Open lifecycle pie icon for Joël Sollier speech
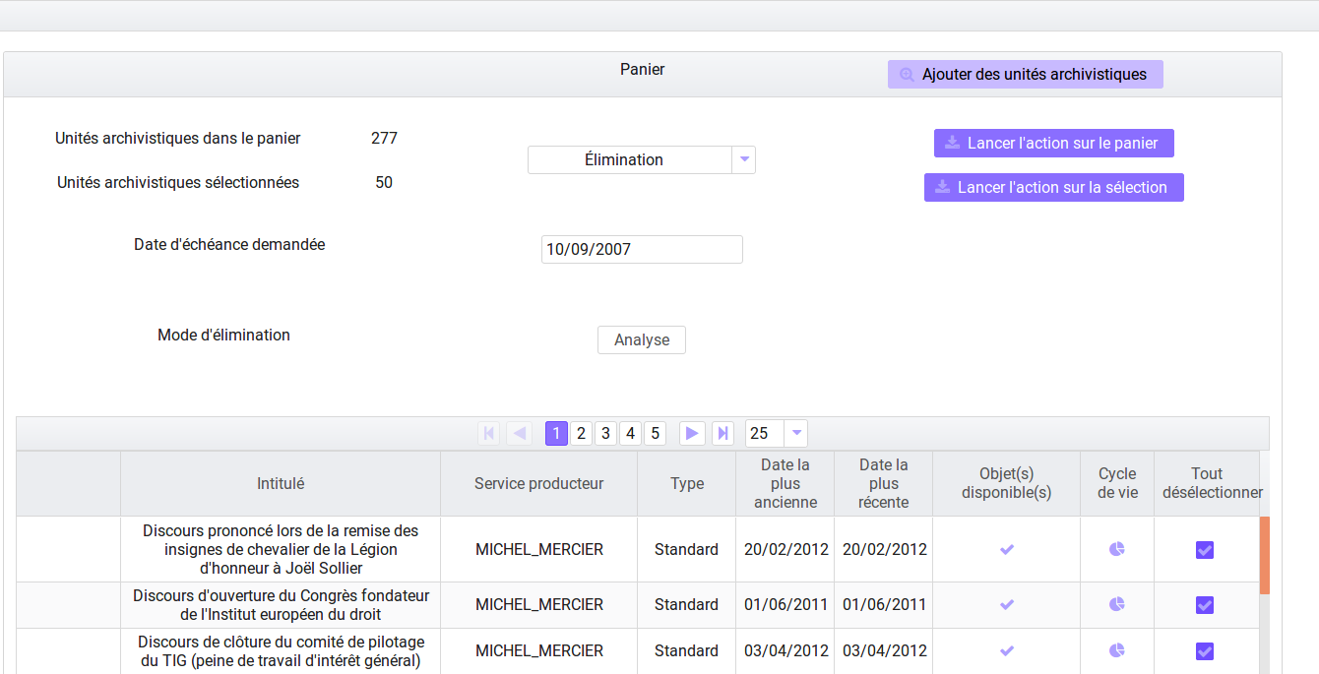Viewport: 1319px width, 674px height. point(1116,549)
